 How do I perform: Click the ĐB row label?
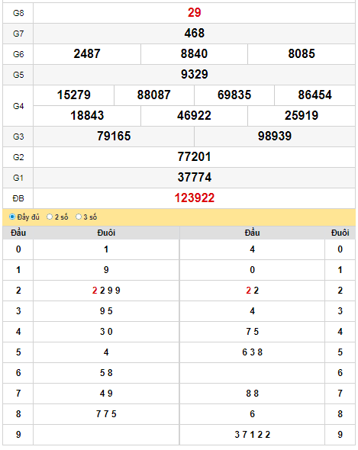pos(18,198)
